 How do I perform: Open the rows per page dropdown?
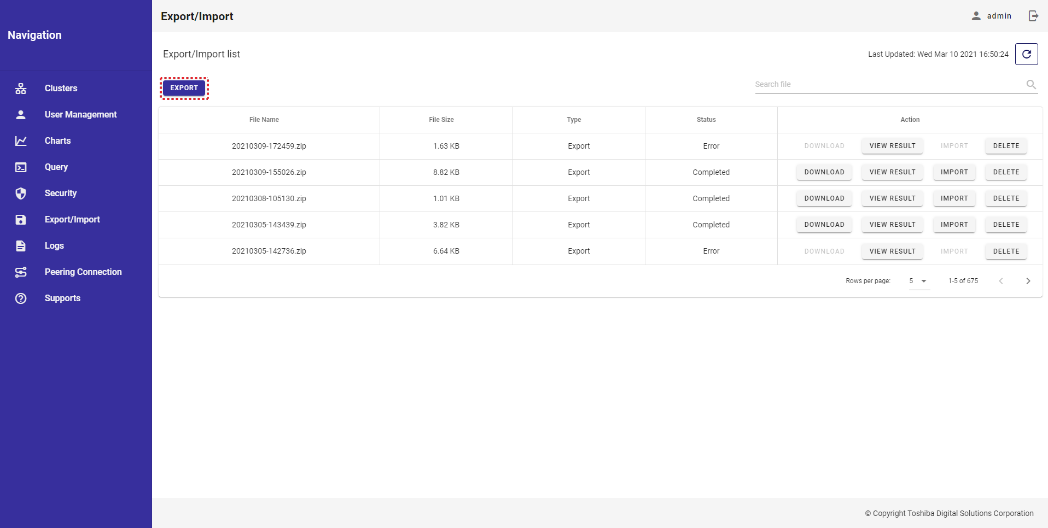pos(919,281)
